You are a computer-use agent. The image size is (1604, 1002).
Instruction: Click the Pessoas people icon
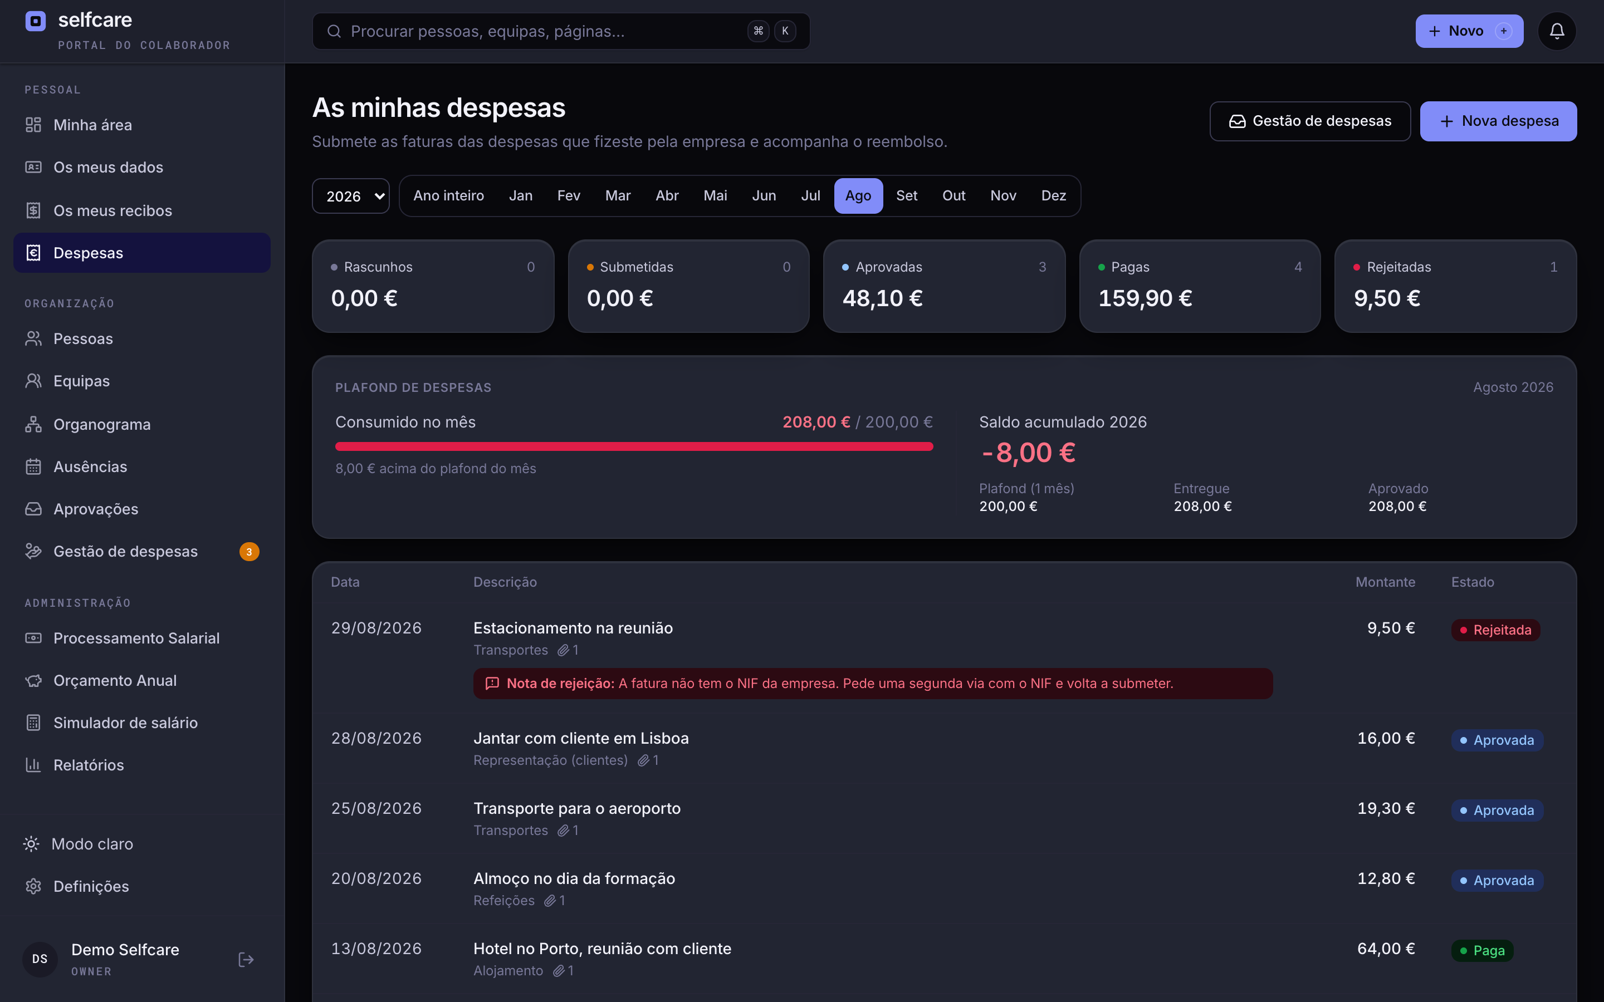(33, 338)
